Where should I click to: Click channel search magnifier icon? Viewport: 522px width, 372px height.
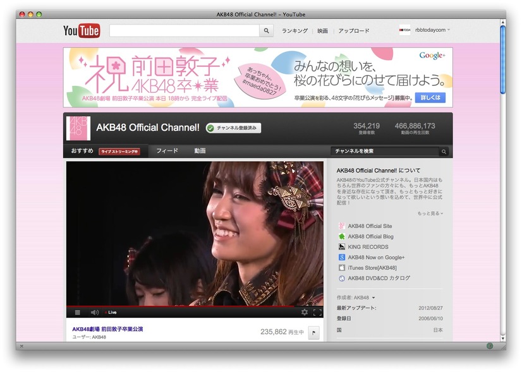(444, 152)
